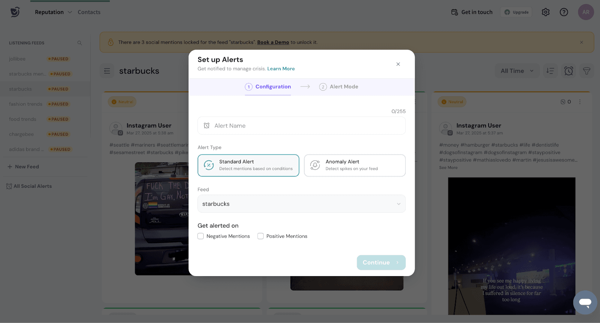Click the help question mark icon
This screenshot has width=600, height=323.
[x=564, y=12]
